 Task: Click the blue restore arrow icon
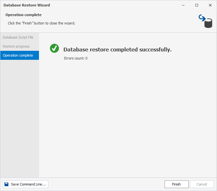tap(202, 18)
